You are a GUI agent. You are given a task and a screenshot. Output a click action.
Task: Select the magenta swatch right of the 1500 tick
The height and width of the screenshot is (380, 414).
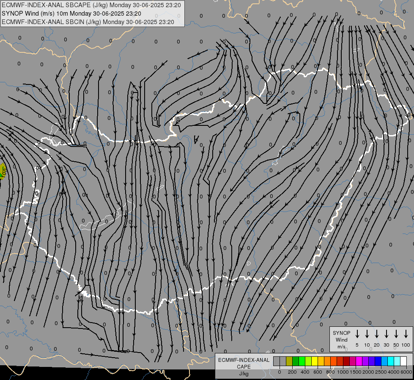[359, 361]
